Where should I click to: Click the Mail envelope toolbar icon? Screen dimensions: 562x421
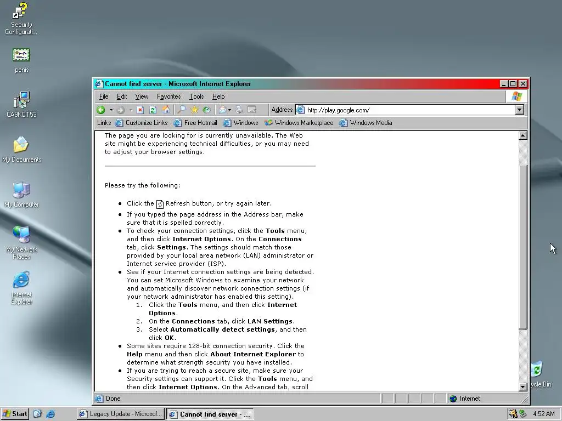tap(223, 110)
